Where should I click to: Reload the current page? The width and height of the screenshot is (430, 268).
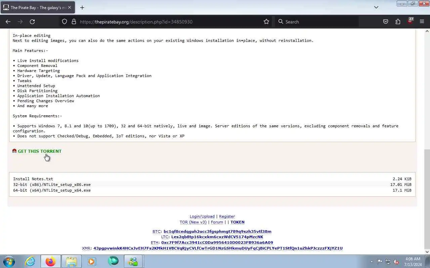[32, 22]
